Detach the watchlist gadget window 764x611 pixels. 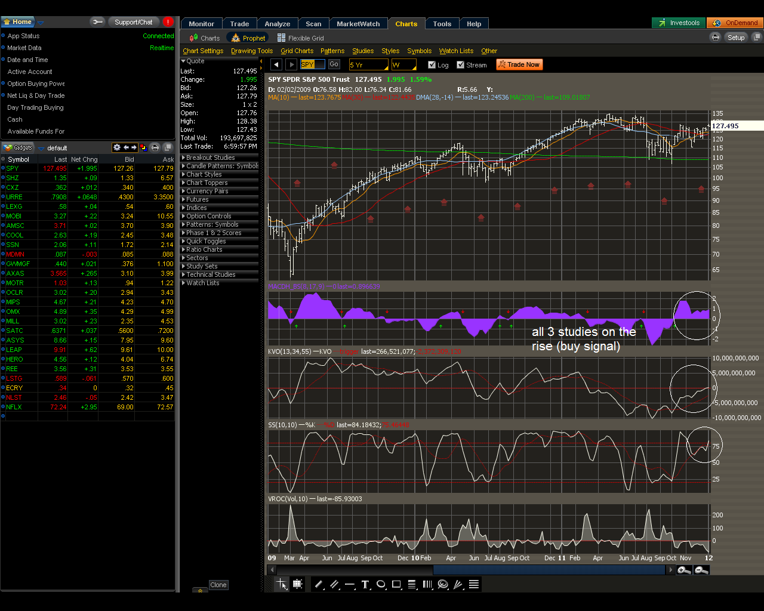click(168, 147)
